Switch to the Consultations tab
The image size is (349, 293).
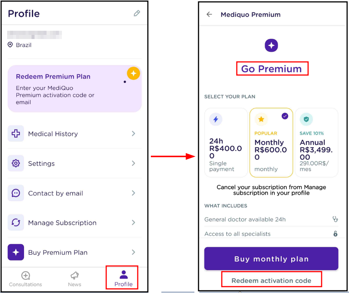pyautogui.click(x=26, y=279)
